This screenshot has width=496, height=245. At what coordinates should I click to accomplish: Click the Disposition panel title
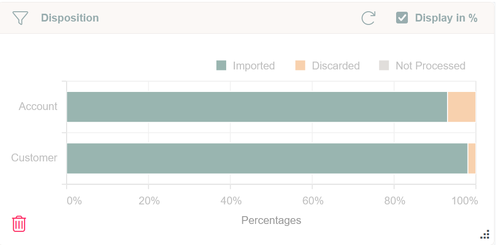pyautogui.click(x=70, y=18)
